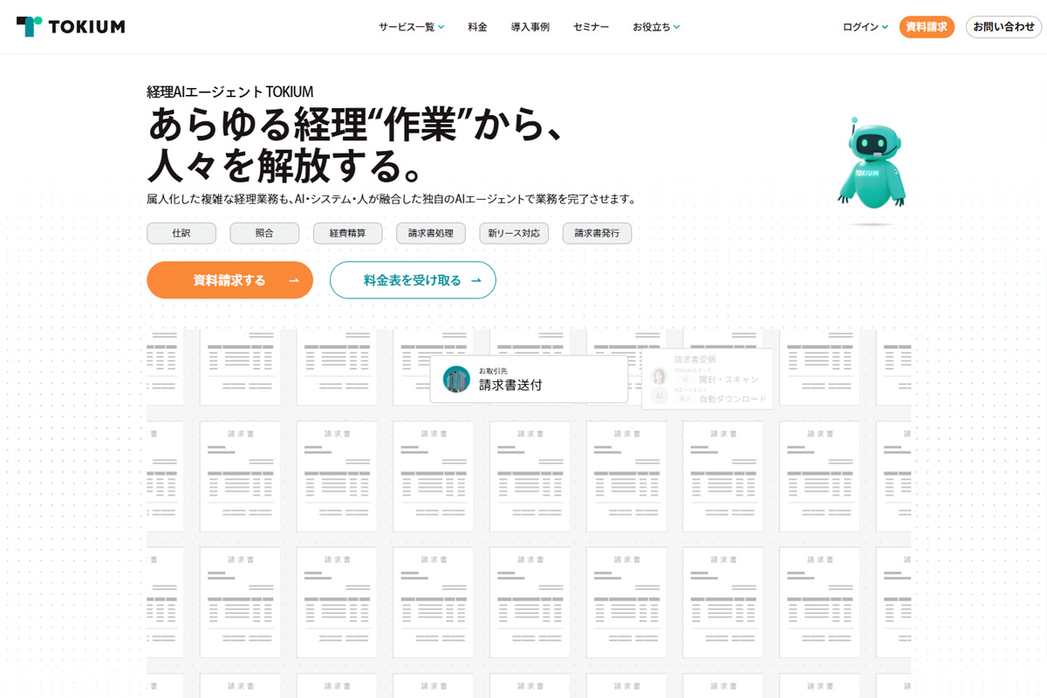Image resolution: width=1047 pixels, height=698 pixels.
Task: Select the 照合 tag
Action: point(264,233)
